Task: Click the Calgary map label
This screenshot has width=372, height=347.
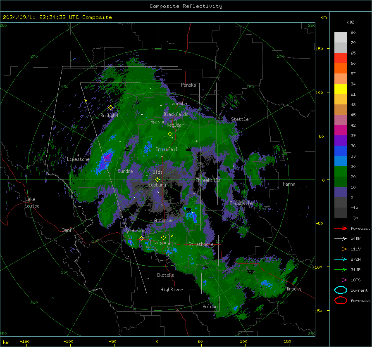Action: click(161, 243)
